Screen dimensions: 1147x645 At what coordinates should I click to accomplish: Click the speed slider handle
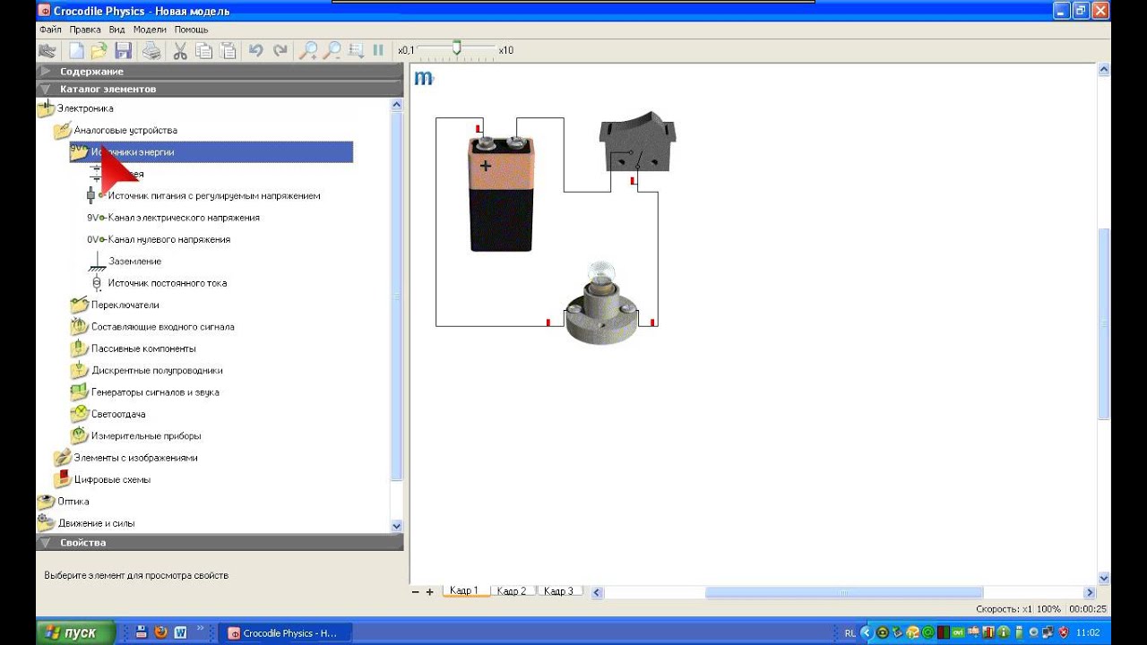[x=456, y=48]
